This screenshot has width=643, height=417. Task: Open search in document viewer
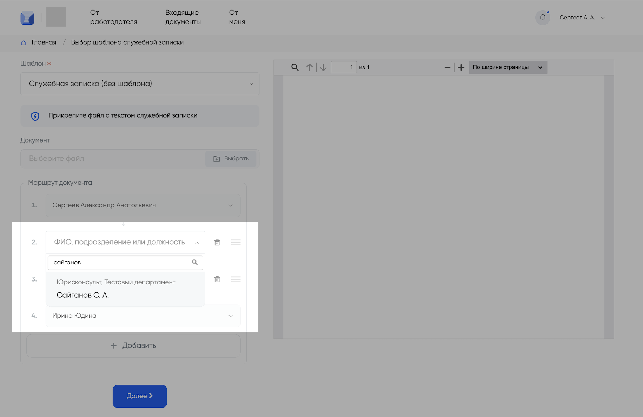[295, 67]
